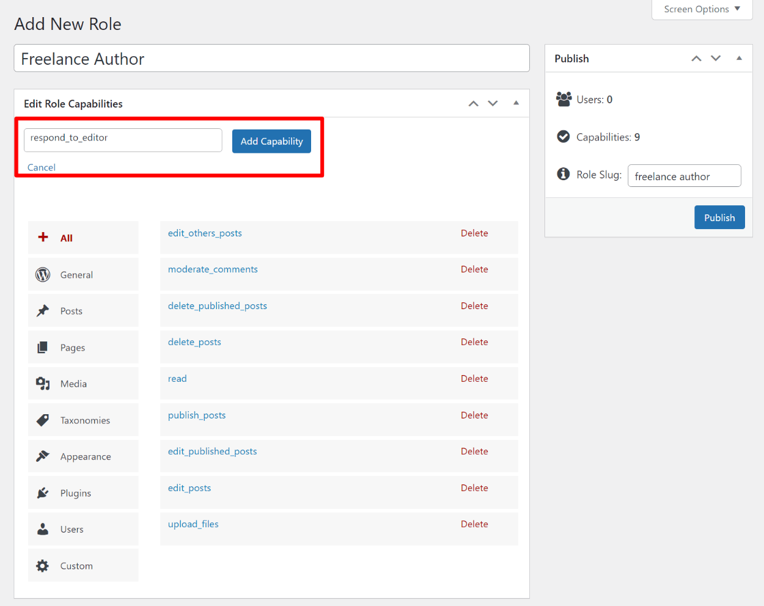Click the red plus icon beside All
This screenshot has height=606, width=764.
43,237
